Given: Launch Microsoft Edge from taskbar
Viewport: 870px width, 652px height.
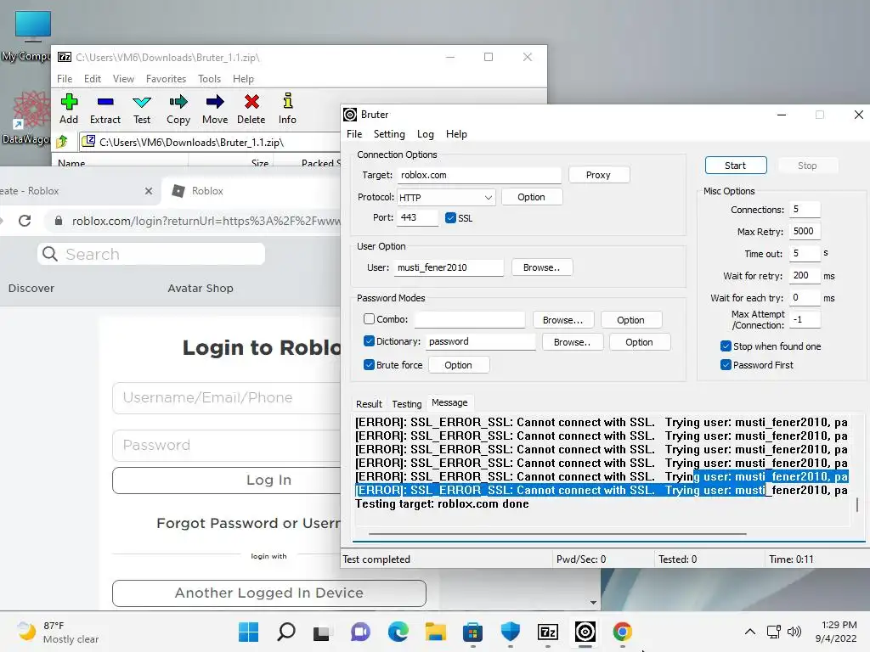Looking at the screenshot, I should 398,632.
